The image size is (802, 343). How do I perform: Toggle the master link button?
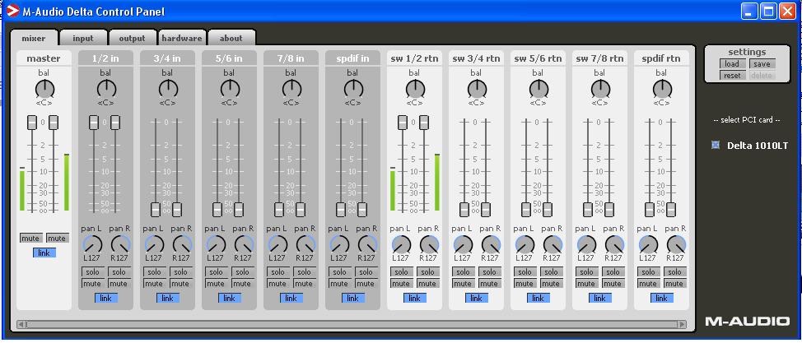click(44, 253)
